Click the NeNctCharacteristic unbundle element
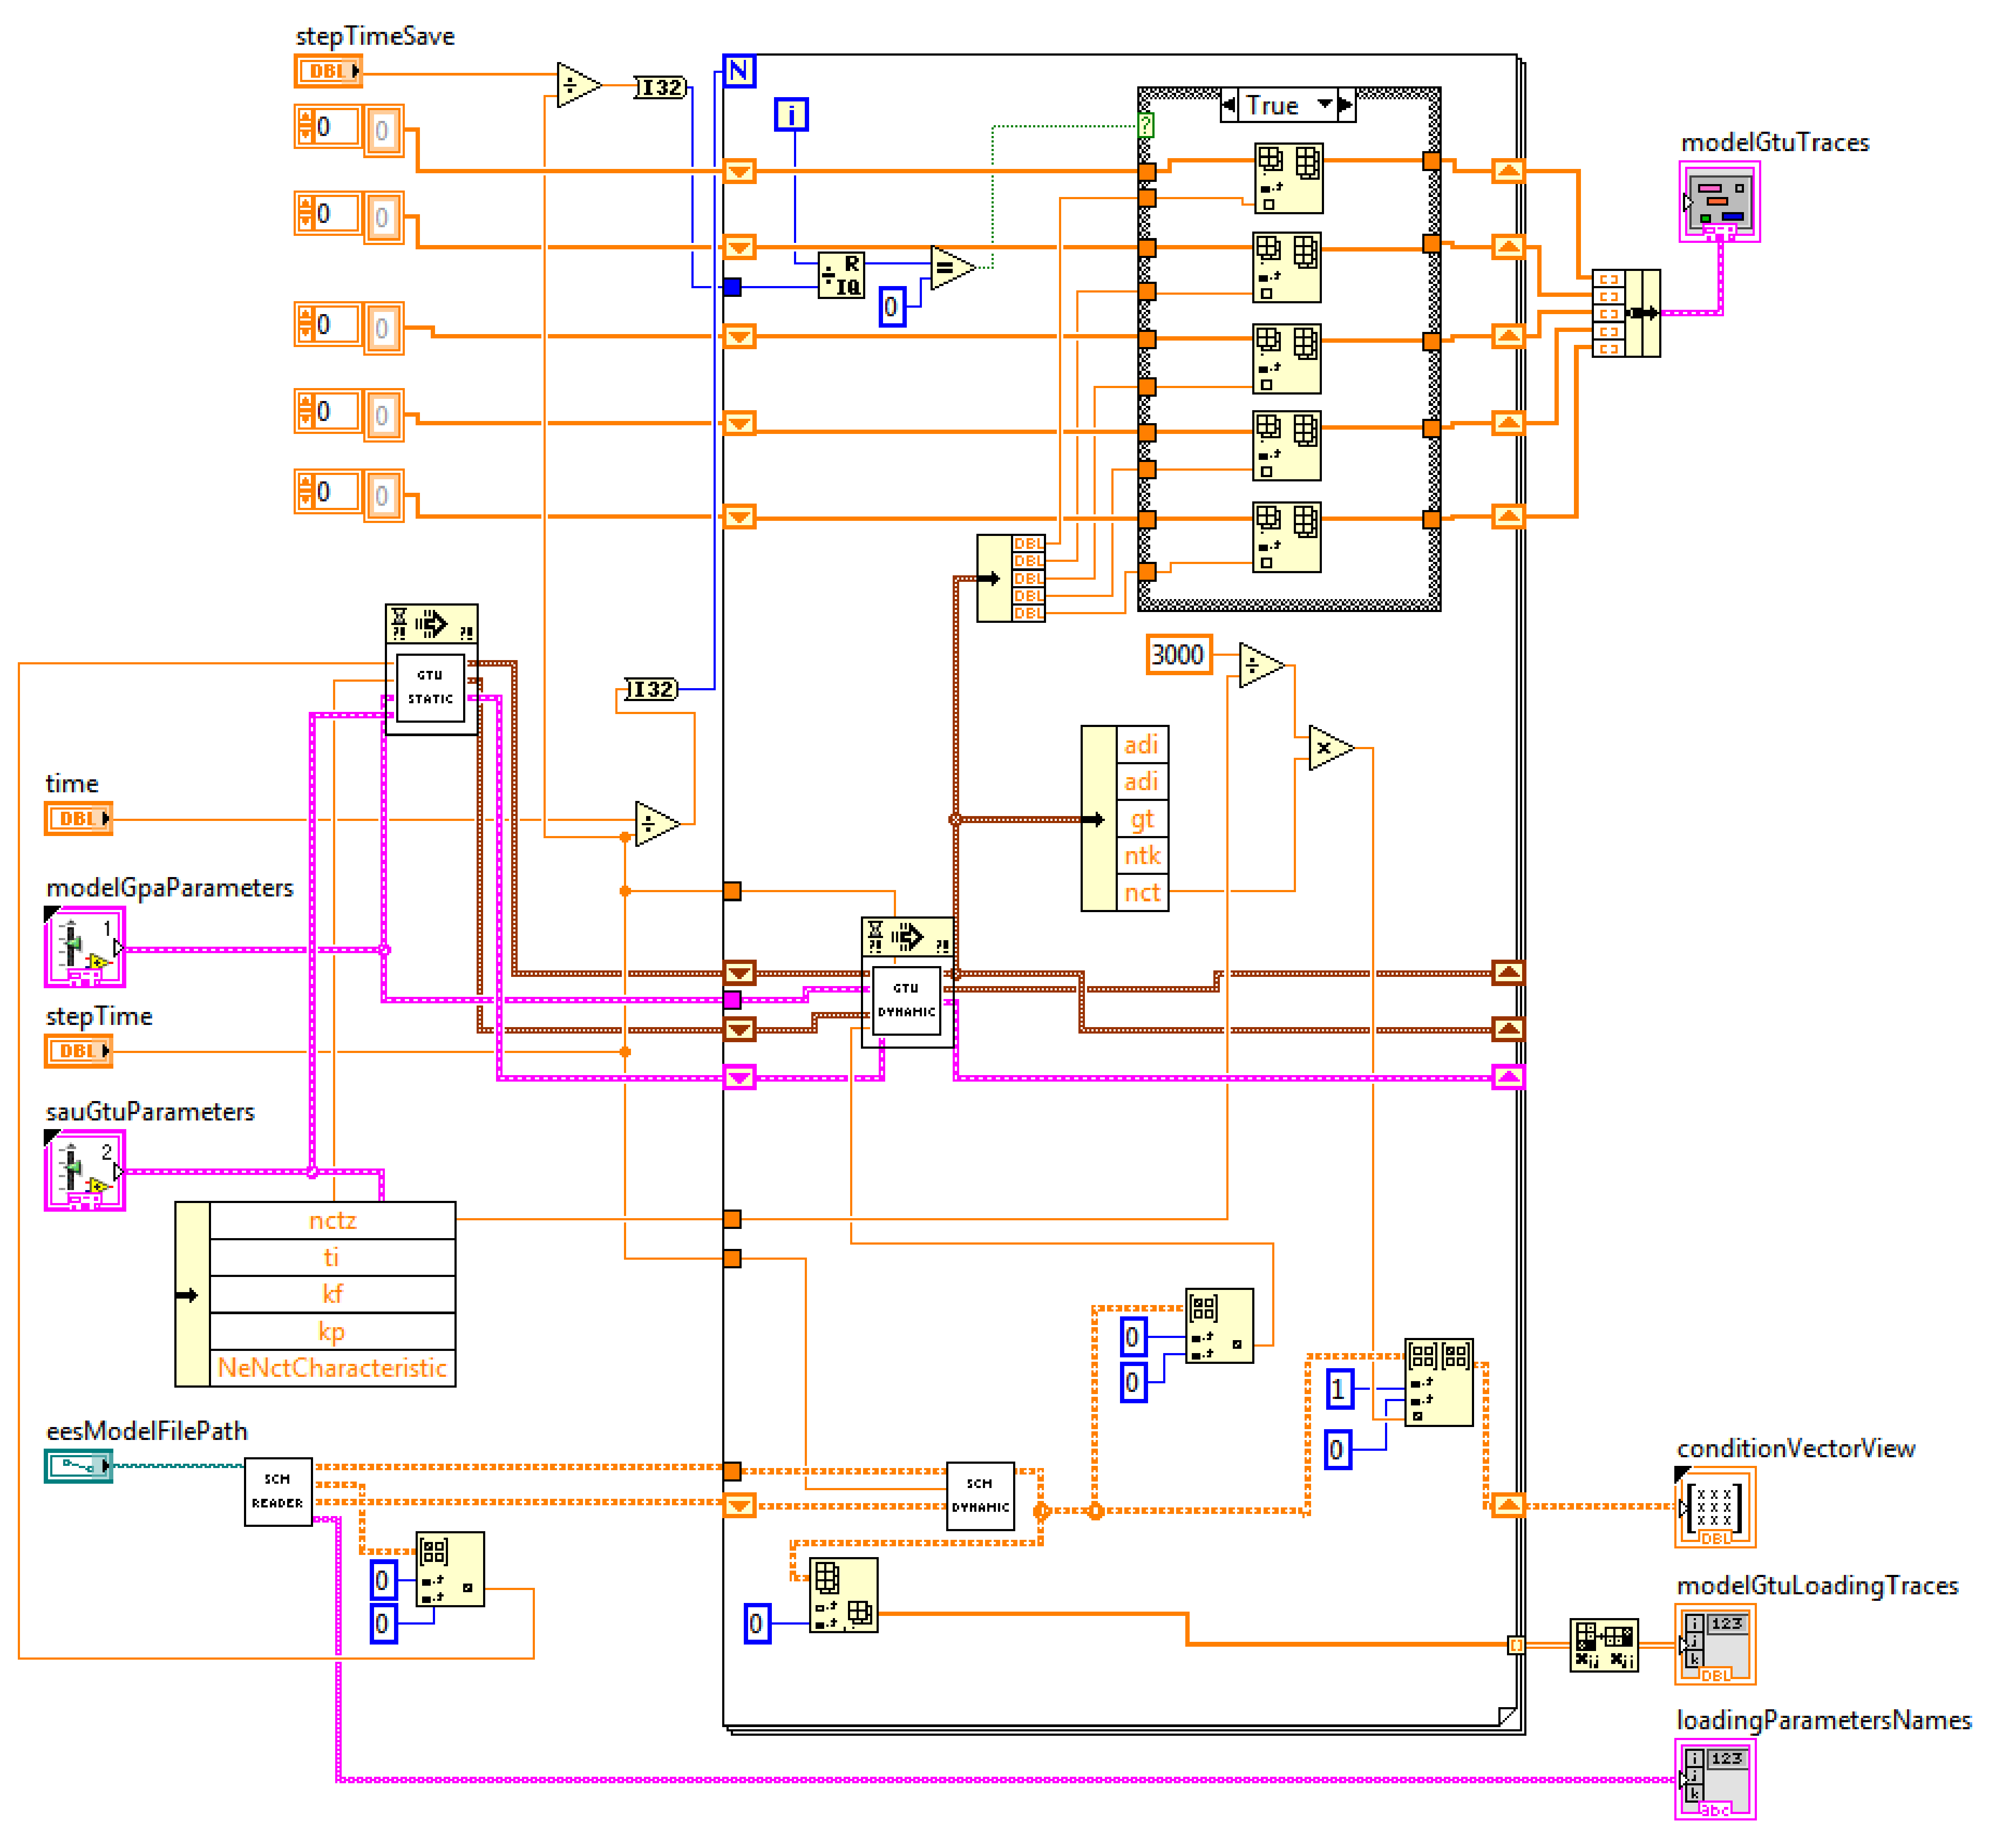 point(332,1367)
